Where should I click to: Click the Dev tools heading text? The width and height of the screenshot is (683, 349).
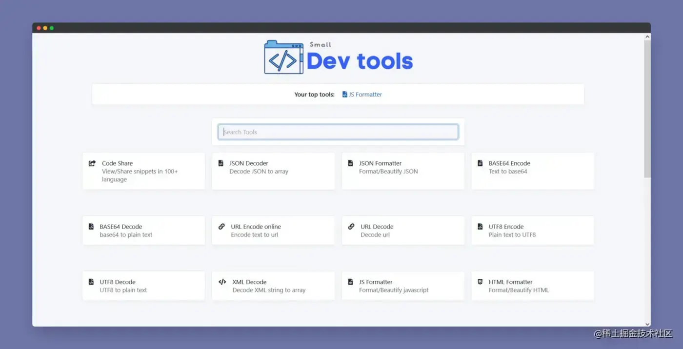pos(360,61)
